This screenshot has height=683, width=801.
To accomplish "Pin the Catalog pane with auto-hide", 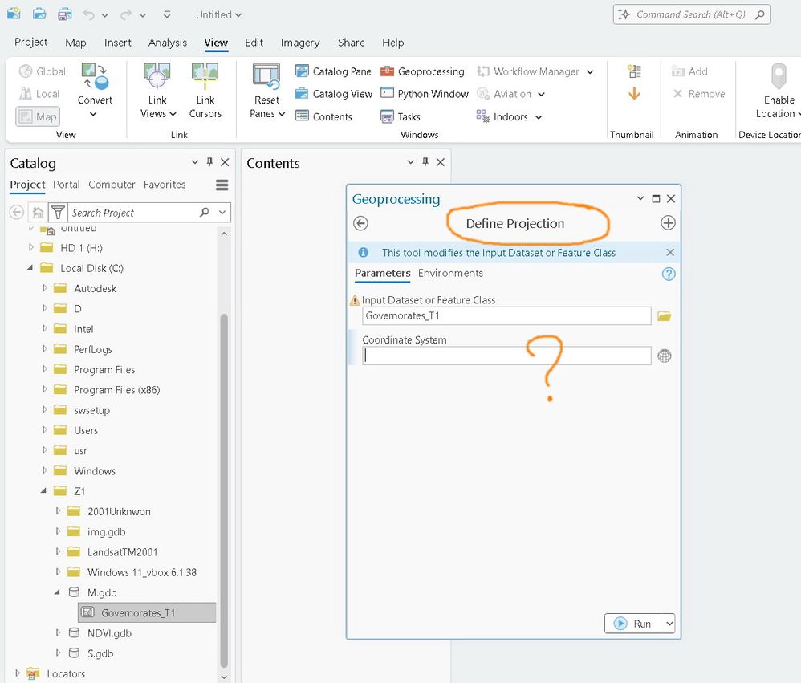I will [x=209, y=162].
